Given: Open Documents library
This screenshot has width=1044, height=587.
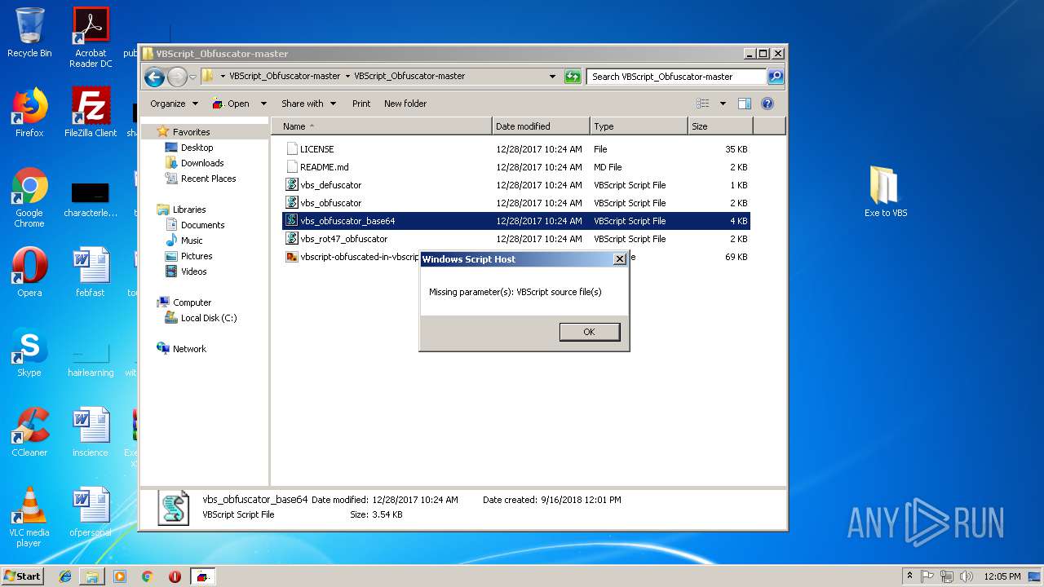Looking at the screenshot, I should [x=202, y=225].
